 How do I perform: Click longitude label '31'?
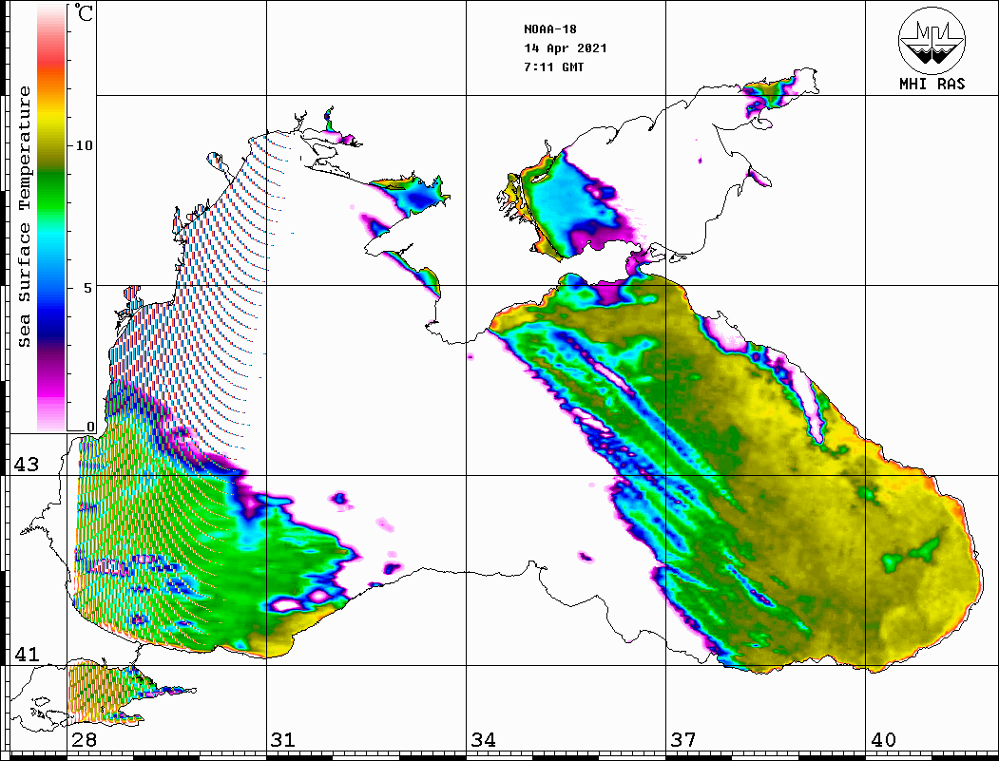[283, 739]
